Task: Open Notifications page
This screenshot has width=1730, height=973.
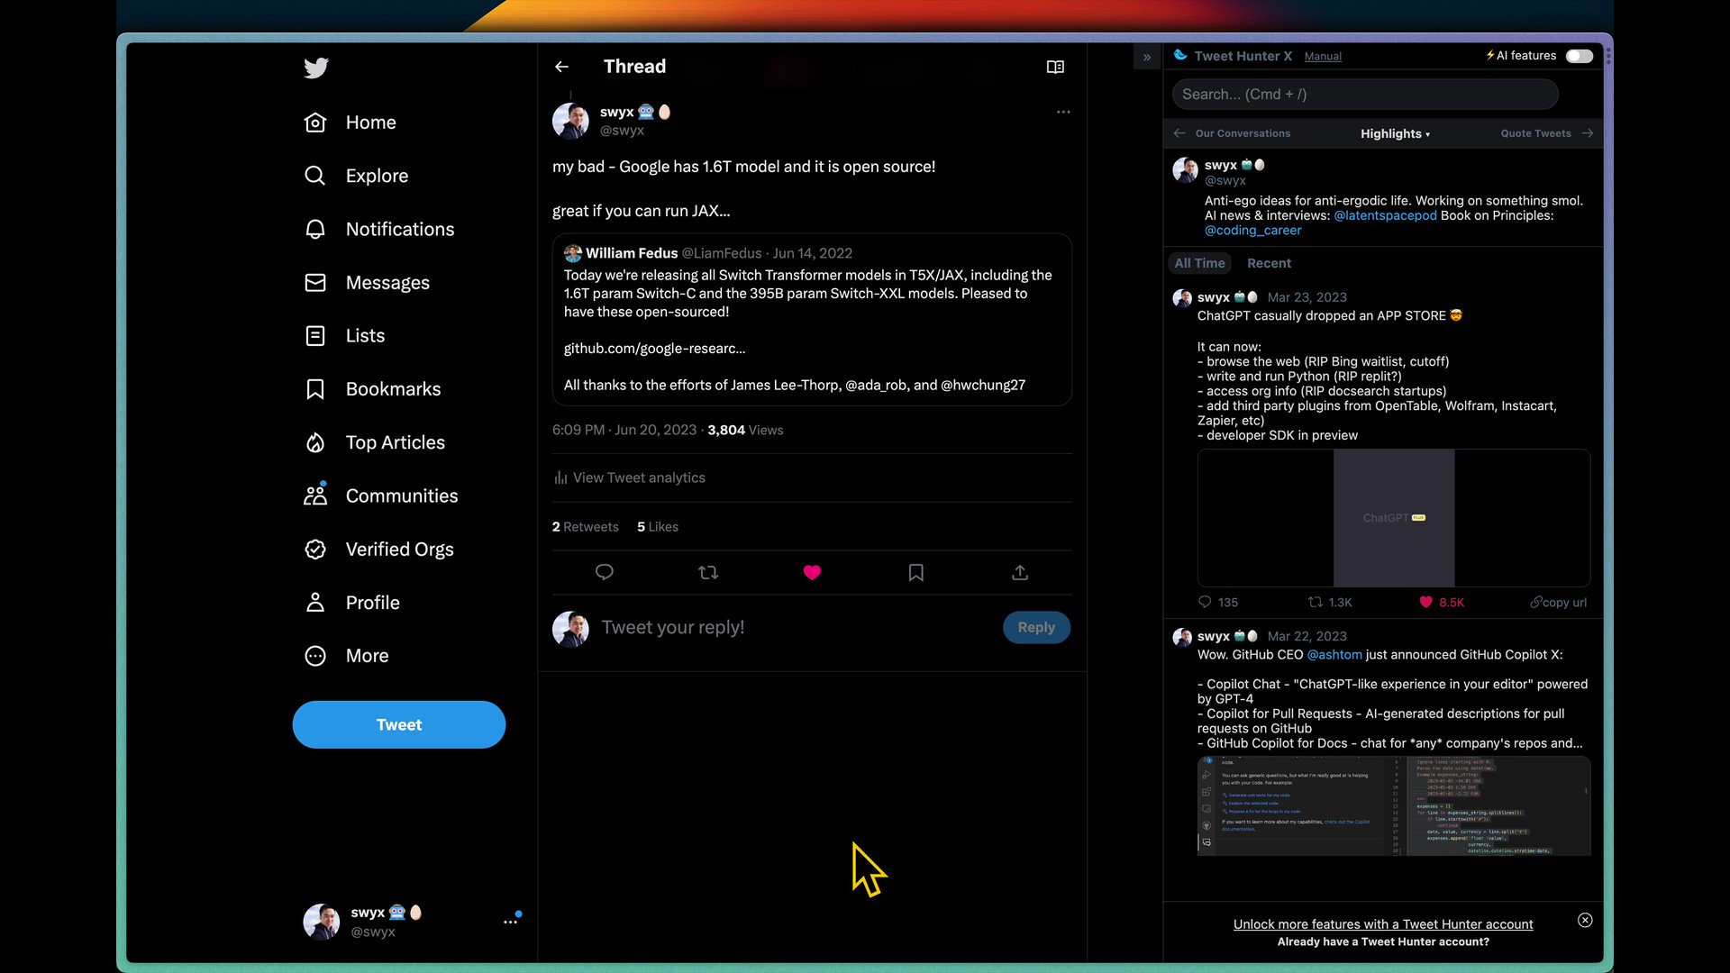Action: tap(379, 229)
